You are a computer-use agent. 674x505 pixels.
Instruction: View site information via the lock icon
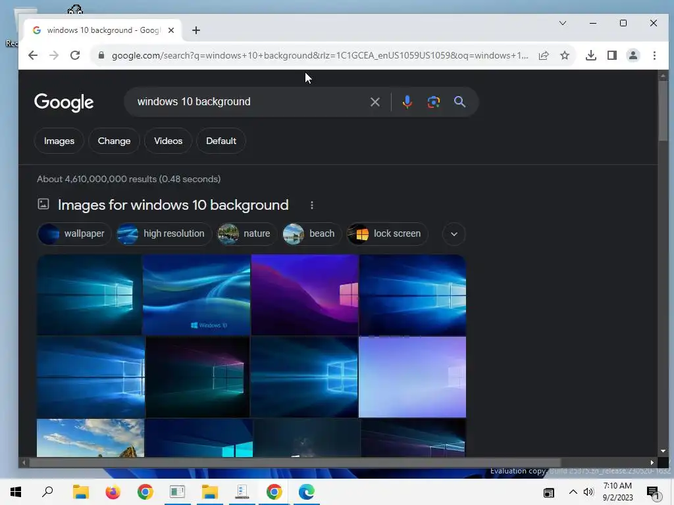pyautogui.click(x=101, y=55)
